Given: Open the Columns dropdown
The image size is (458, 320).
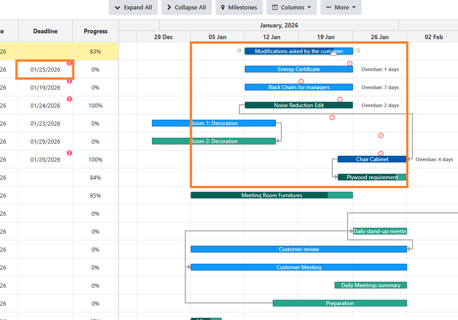Looking at the screenshot, I should 292,8.
